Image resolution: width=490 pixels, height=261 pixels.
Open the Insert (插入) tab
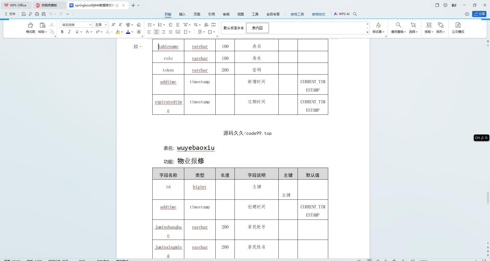pos(182,14)
